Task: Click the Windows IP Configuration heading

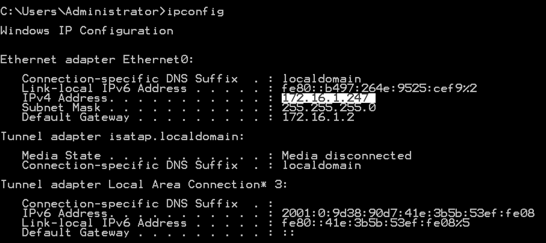Action: [87, 31]
